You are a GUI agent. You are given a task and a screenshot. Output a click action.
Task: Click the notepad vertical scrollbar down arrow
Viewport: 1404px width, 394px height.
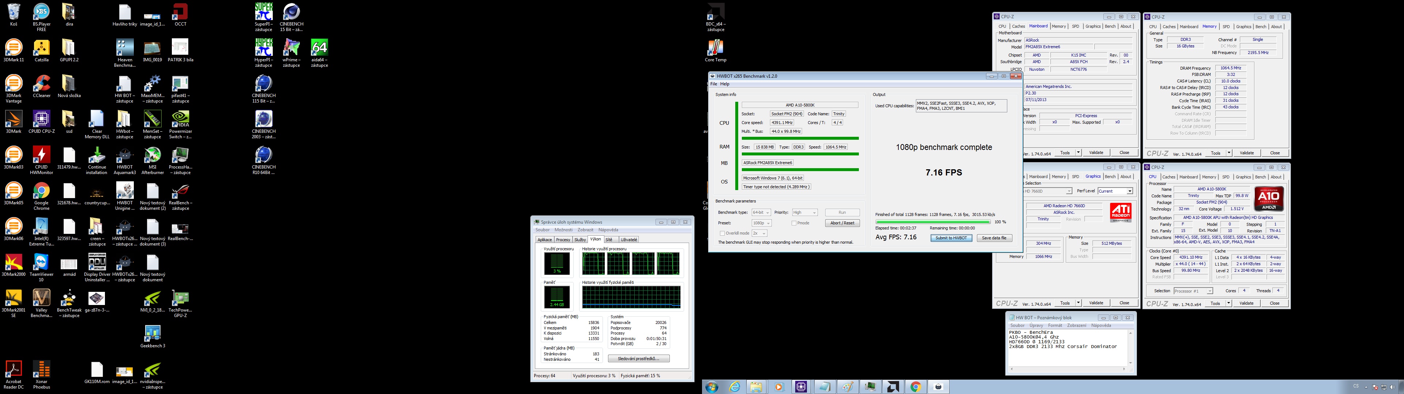(x=1130, y=363)
